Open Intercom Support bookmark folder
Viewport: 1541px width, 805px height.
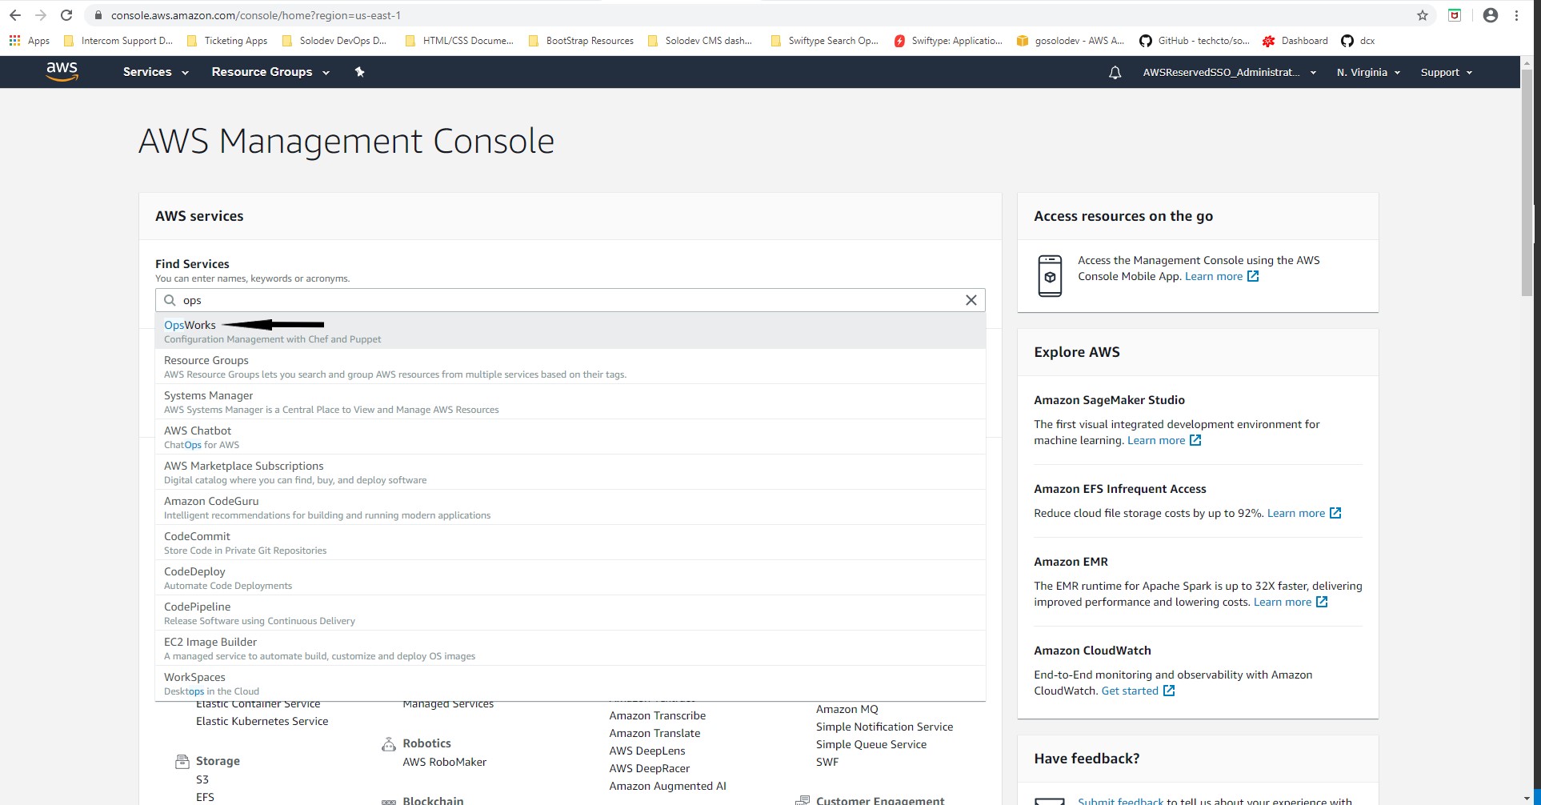[x=118, y=41]
